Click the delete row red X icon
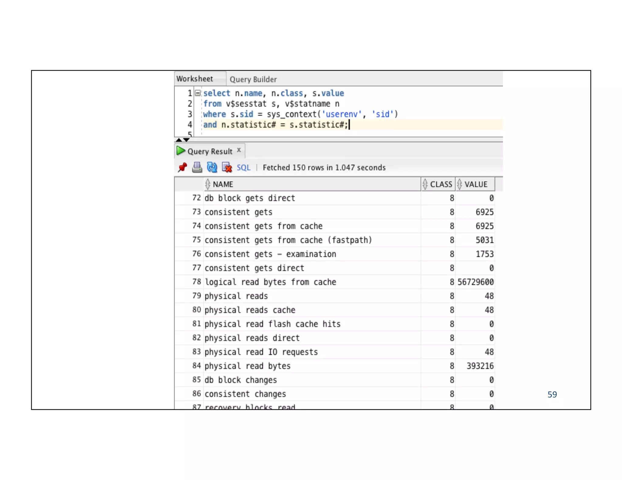This screenshot has height=480, width=622. tap(227, 167)
